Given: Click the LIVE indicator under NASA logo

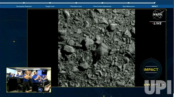Looking at the screenshot, I should [157, 23].
